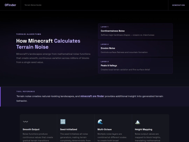Click the text 'Creates local terrain variation'
The height and width of the screenshot is (142, 189).
click(114, 69)
